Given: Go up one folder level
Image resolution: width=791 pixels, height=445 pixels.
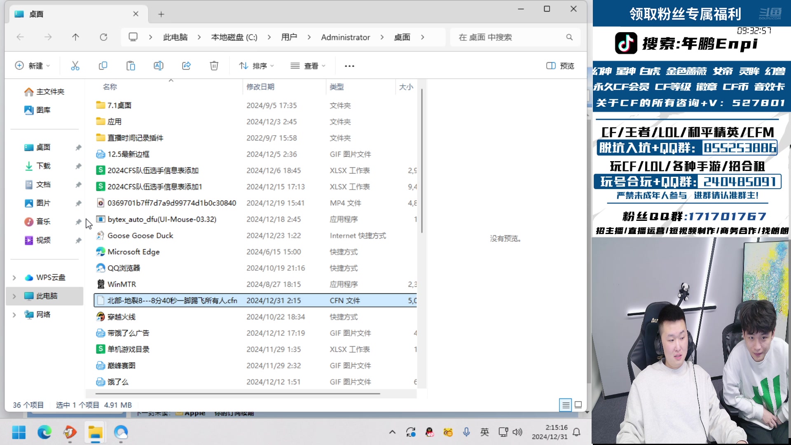Looking at the screenshot, I should [x=75, y=37].
